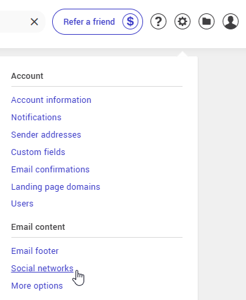Image resolution: width=246 pixels, height=300 pixels.
Task: Go to Notifications settings
Action: click(36, 118)
